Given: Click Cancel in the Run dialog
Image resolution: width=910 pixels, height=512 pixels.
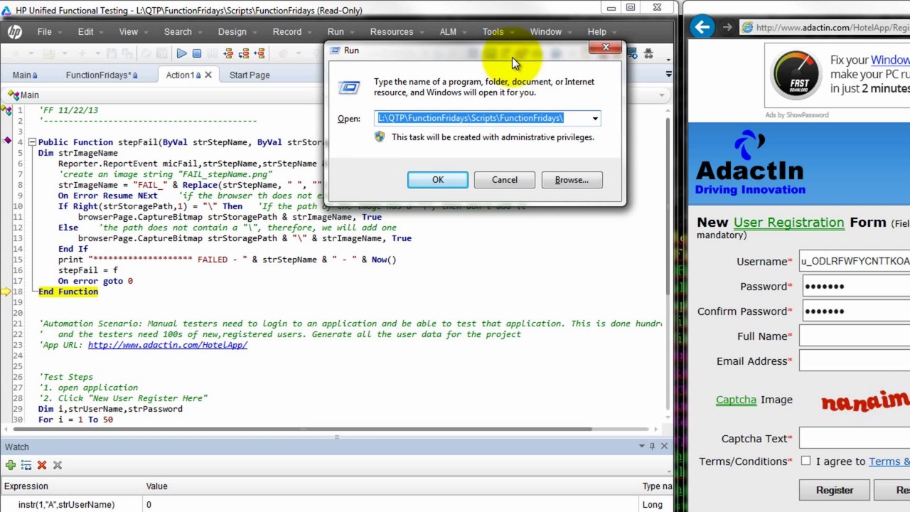Looking at the screenshot, I should tap(505, 180).
